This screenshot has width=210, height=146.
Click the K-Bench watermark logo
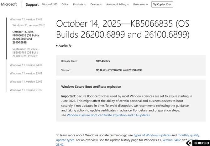click(x=198, y=143)
